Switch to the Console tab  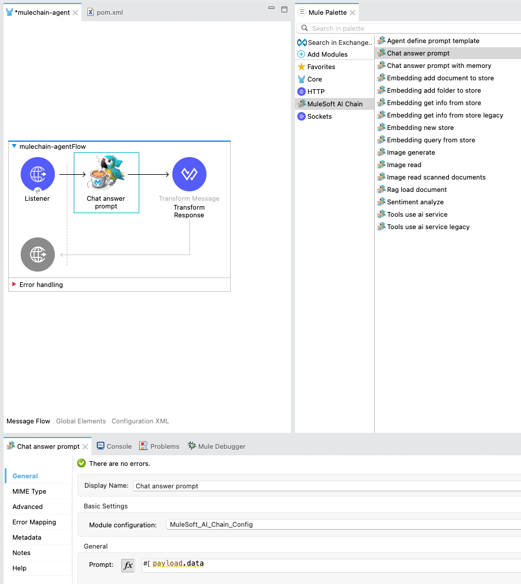114,446
